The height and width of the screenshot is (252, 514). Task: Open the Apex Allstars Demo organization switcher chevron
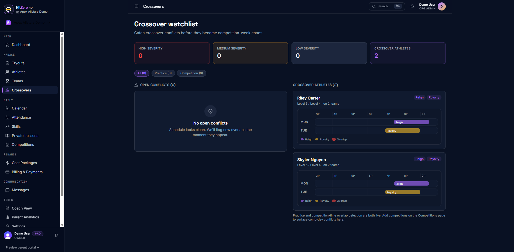click(x=49, y=23)
